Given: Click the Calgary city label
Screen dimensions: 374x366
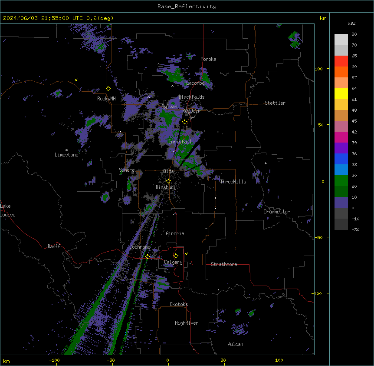Looking at the screenshot, I should [x=173, y=262].
